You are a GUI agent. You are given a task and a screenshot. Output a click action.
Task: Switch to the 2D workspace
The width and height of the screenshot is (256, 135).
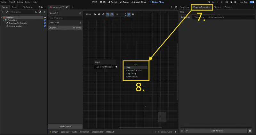coord(94,2)
